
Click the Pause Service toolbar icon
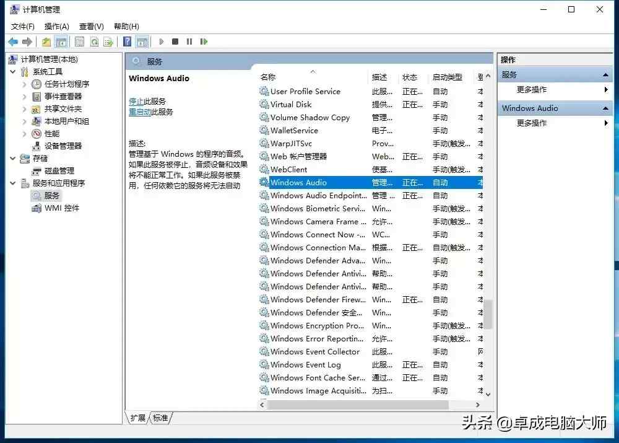[x=189, y=42]
